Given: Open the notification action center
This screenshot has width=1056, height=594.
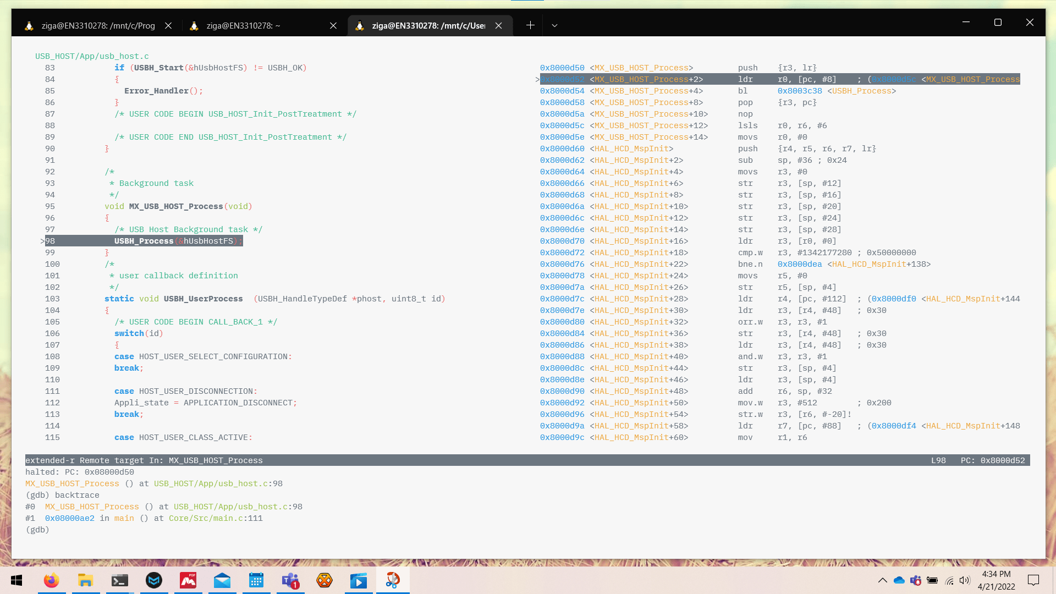Looking at the screenshot, I should coord(1033,580).
